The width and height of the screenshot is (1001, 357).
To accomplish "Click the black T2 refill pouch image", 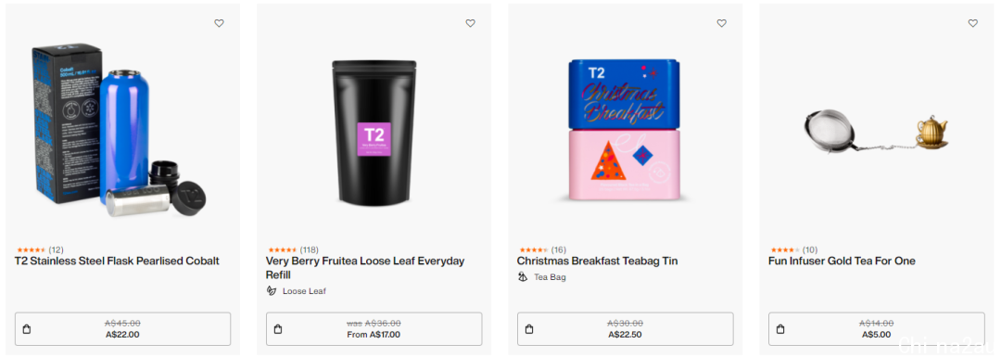I will point(374,132).
